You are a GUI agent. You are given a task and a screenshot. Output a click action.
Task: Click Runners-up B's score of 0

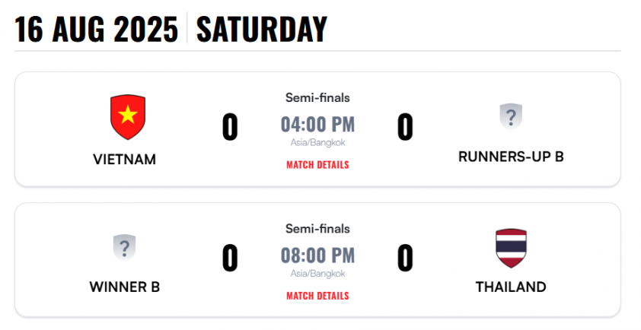pyautogui.click(x=405, y=128)
